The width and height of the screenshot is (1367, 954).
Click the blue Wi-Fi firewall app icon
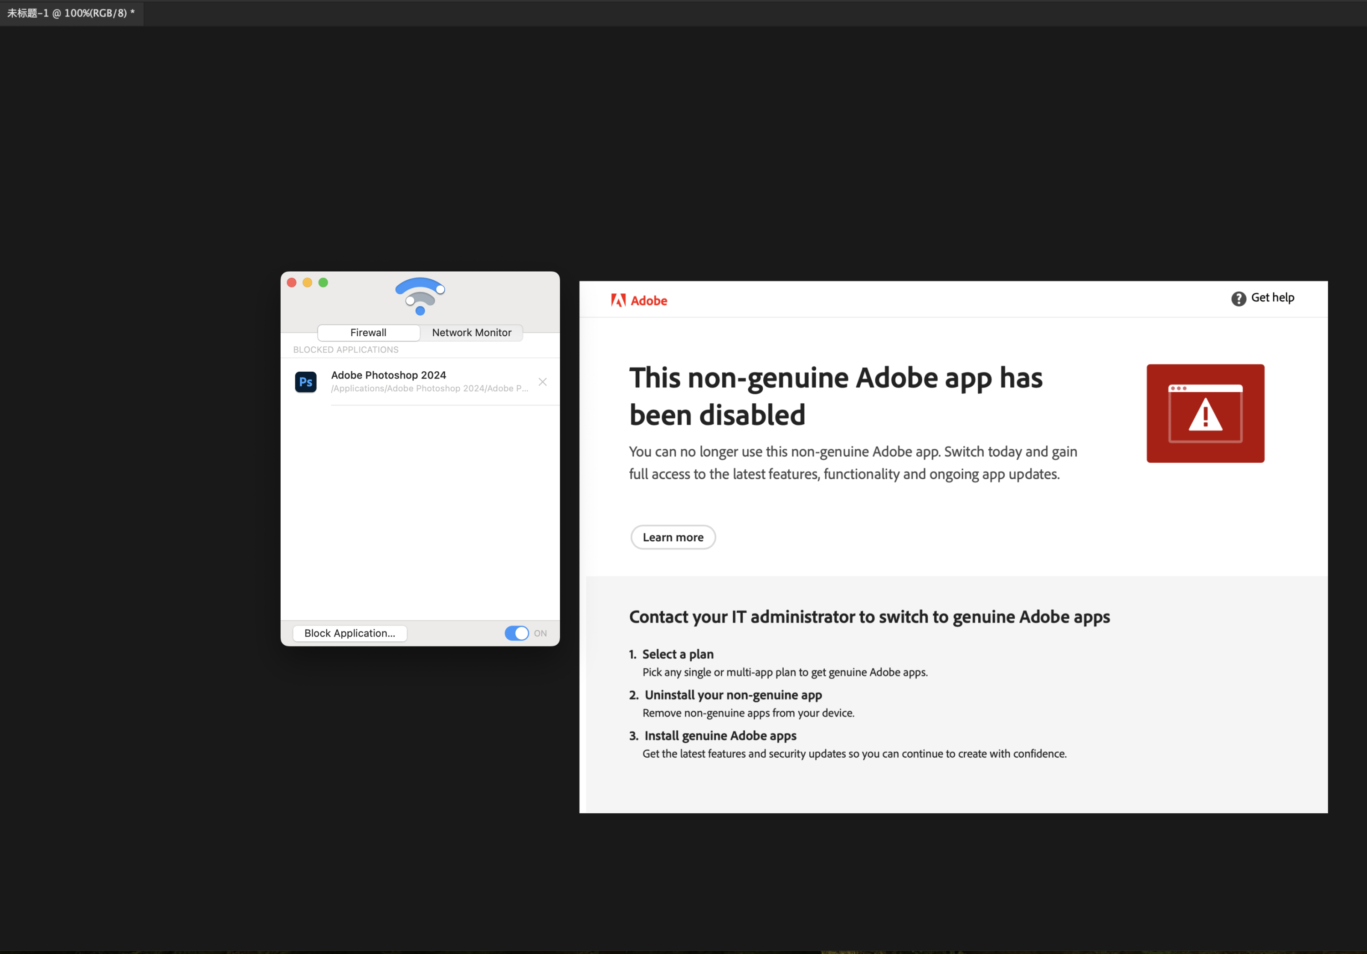[x=420, y=296]
